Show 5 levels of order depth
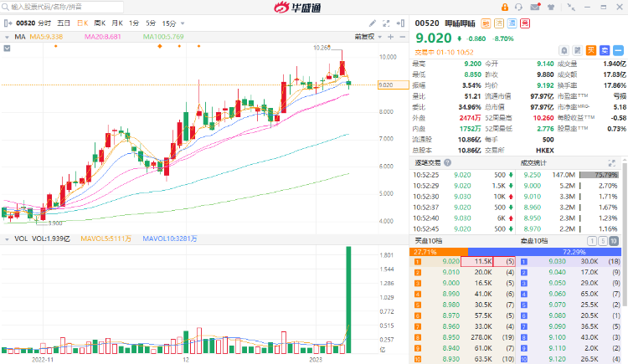The height and width of the screenshot is (364, 628). point(603,241)
